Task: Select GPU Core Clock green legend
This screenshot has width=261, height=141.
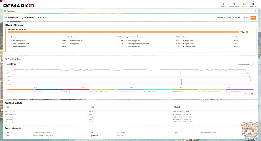Action: click(185, 91)
